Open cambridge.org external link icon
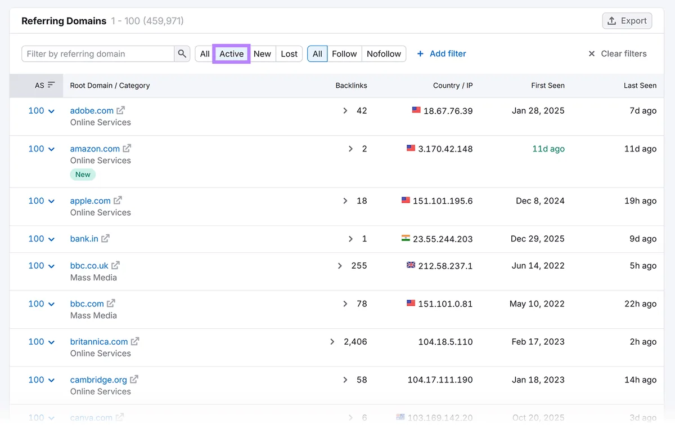The image size is (675, 428). (134, 380)
